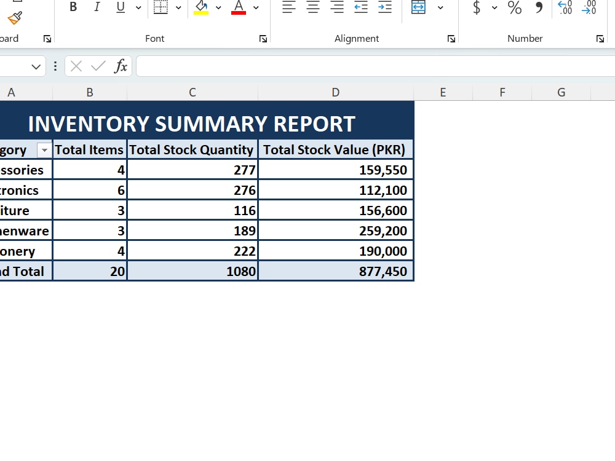Expand the Name Box dropdown
This screenshot has height=461, width=615.
pos(36,66)
